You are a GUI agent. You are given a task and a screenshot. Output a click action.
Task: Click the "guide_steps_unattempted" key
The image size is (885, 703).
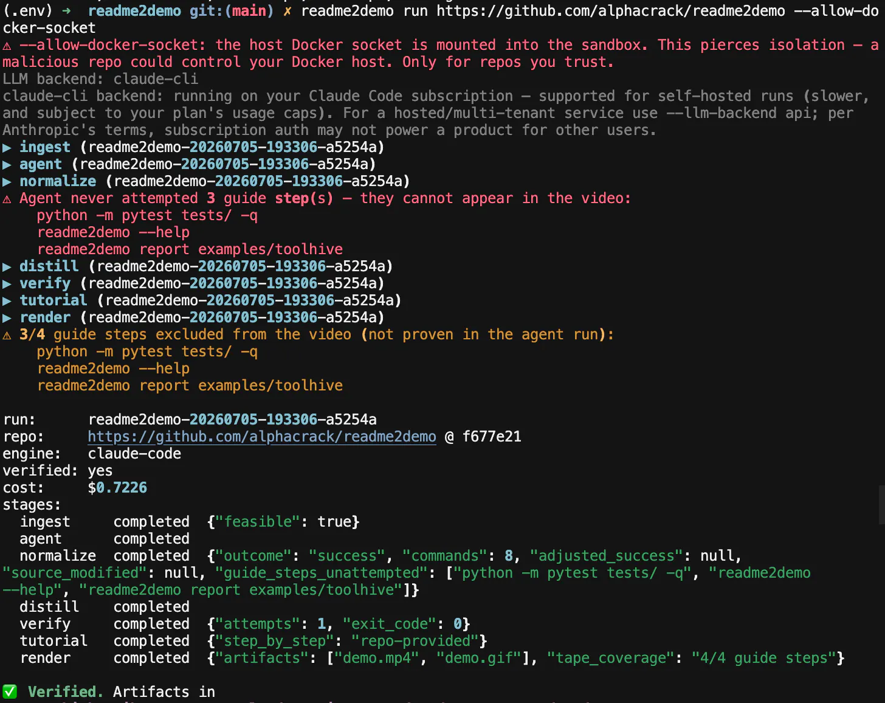[322, 573]
